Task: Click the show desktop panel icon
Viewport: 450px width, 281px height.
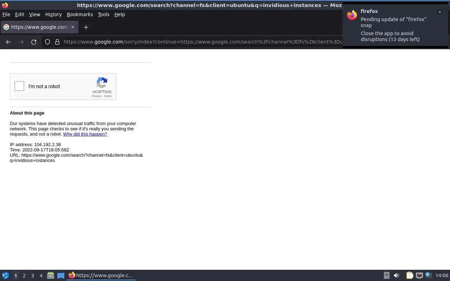Action: point(61,275)
